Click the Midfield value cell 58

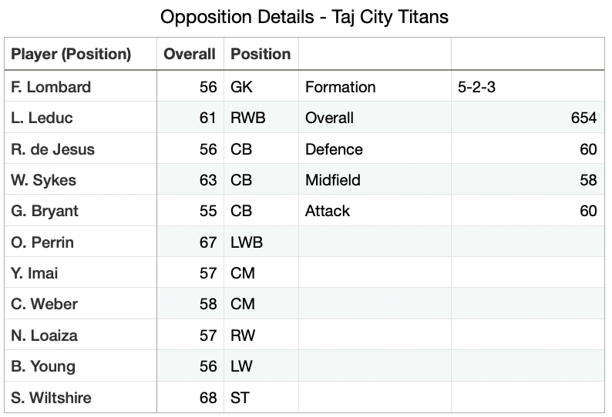(528, 180)
